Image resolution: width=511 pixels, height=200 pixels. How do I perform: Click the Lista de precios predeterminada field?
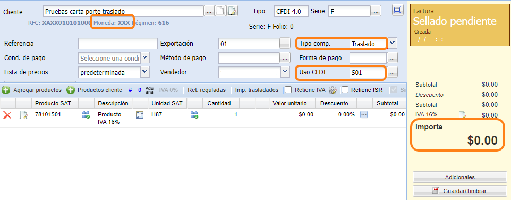109,72
